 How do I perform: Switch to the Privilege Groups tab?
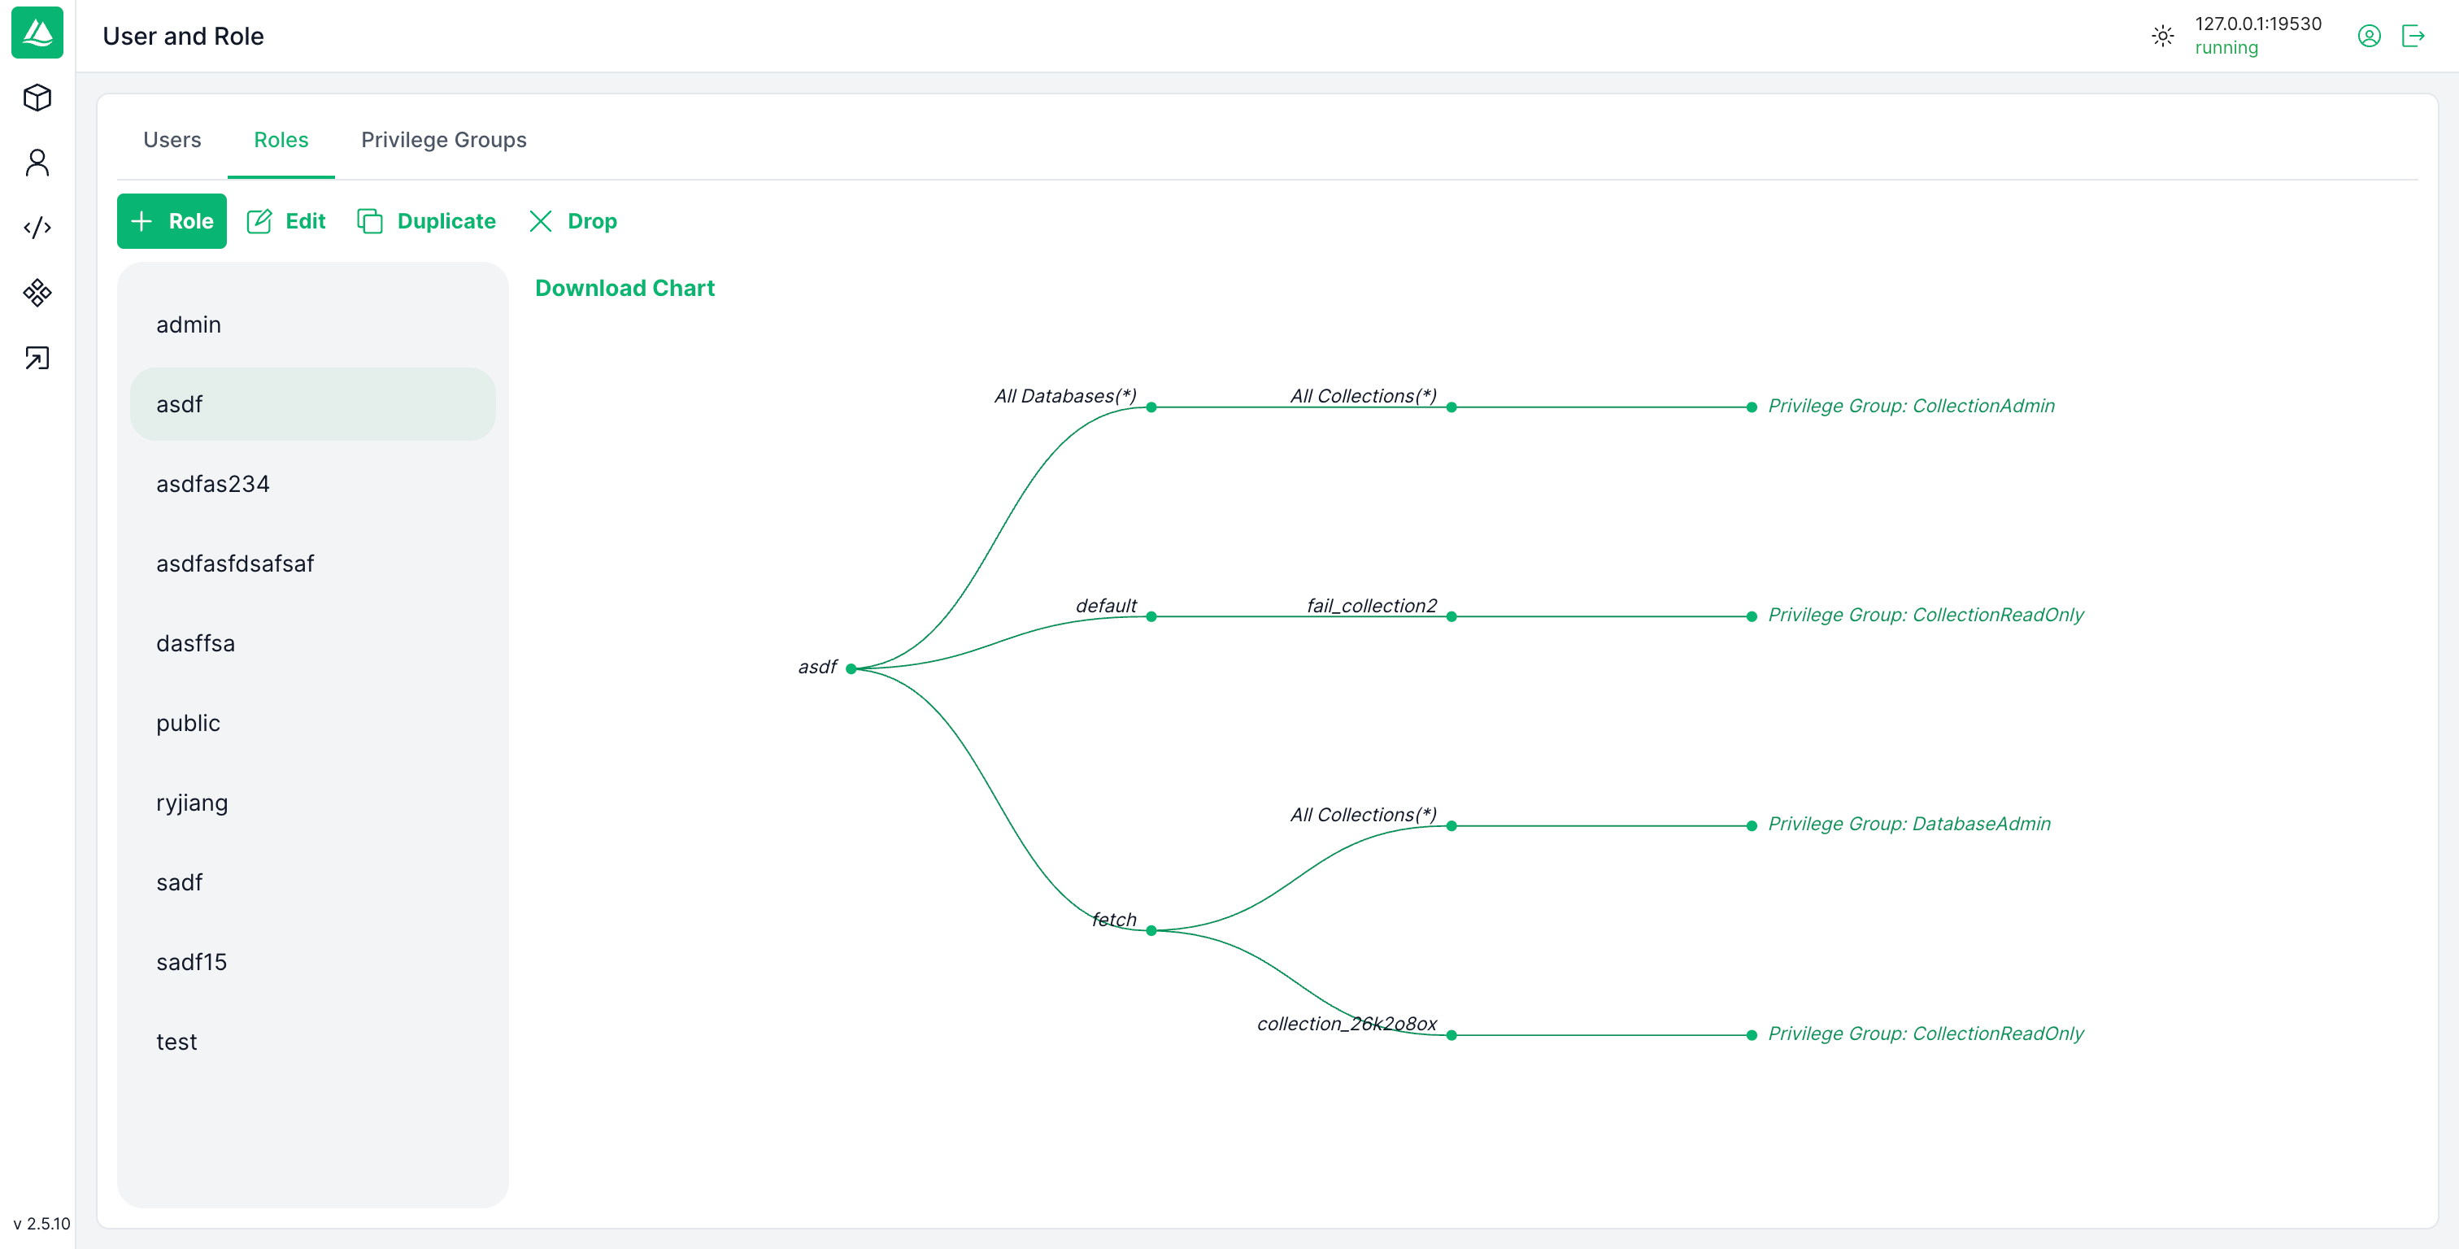click(x=443, y=139)
